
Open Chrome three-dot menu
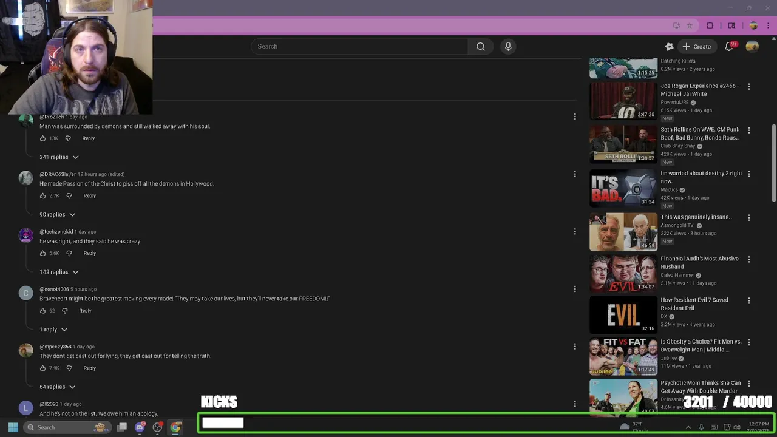click(768, 25)
